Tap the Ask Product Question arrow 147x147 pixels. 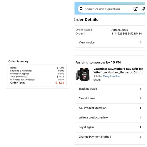140,108
